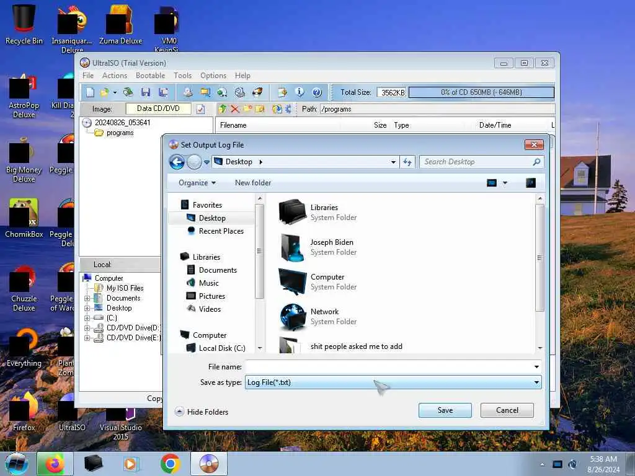
Task: Click the Help question mark icon in UltraISO
Action: coord(317,92)
